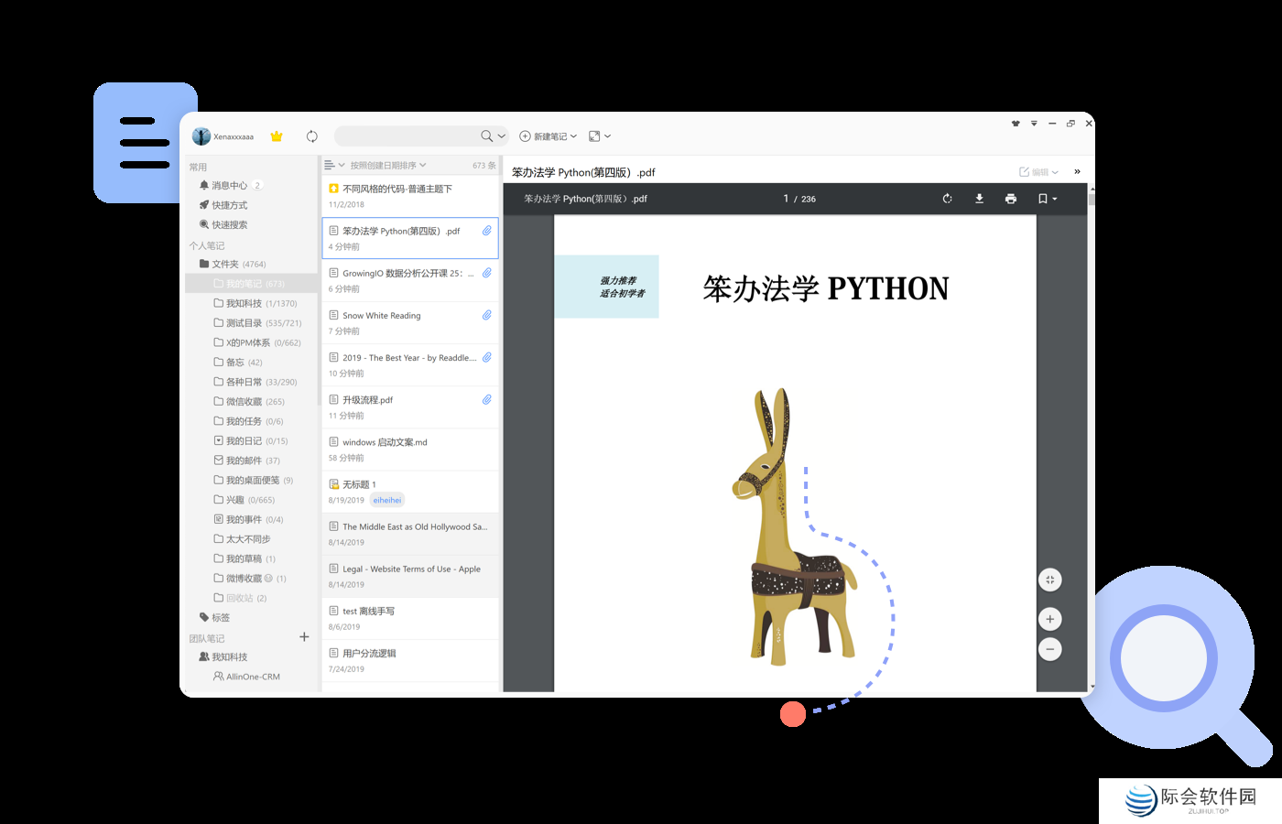Open the PDF bookmark dropdown
Screen dimensions: 1282x824
[x=1047, y=199]
